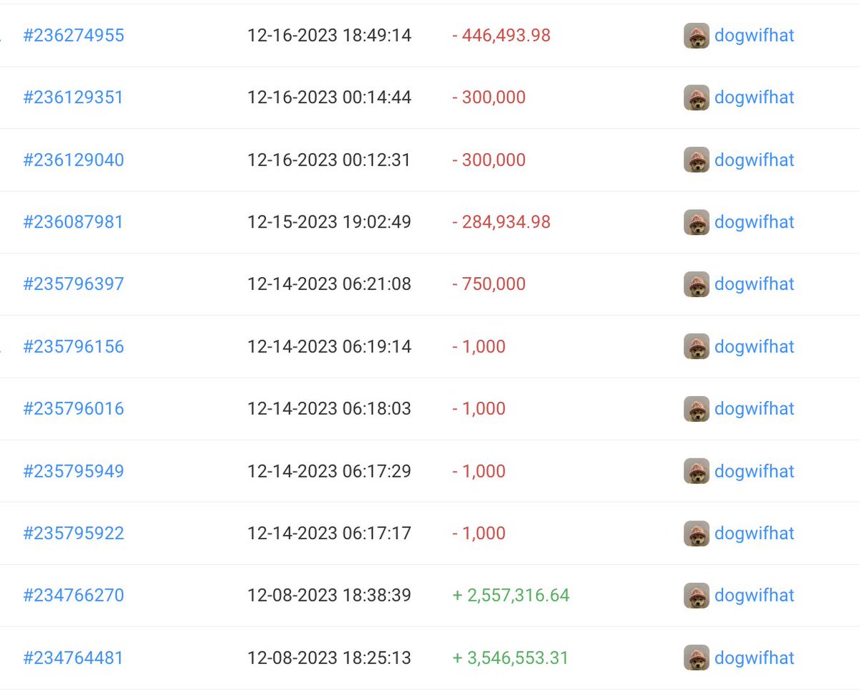Click dogwifhat icon in row #235796397
This screenshot has height=691, width=860.
697,284
